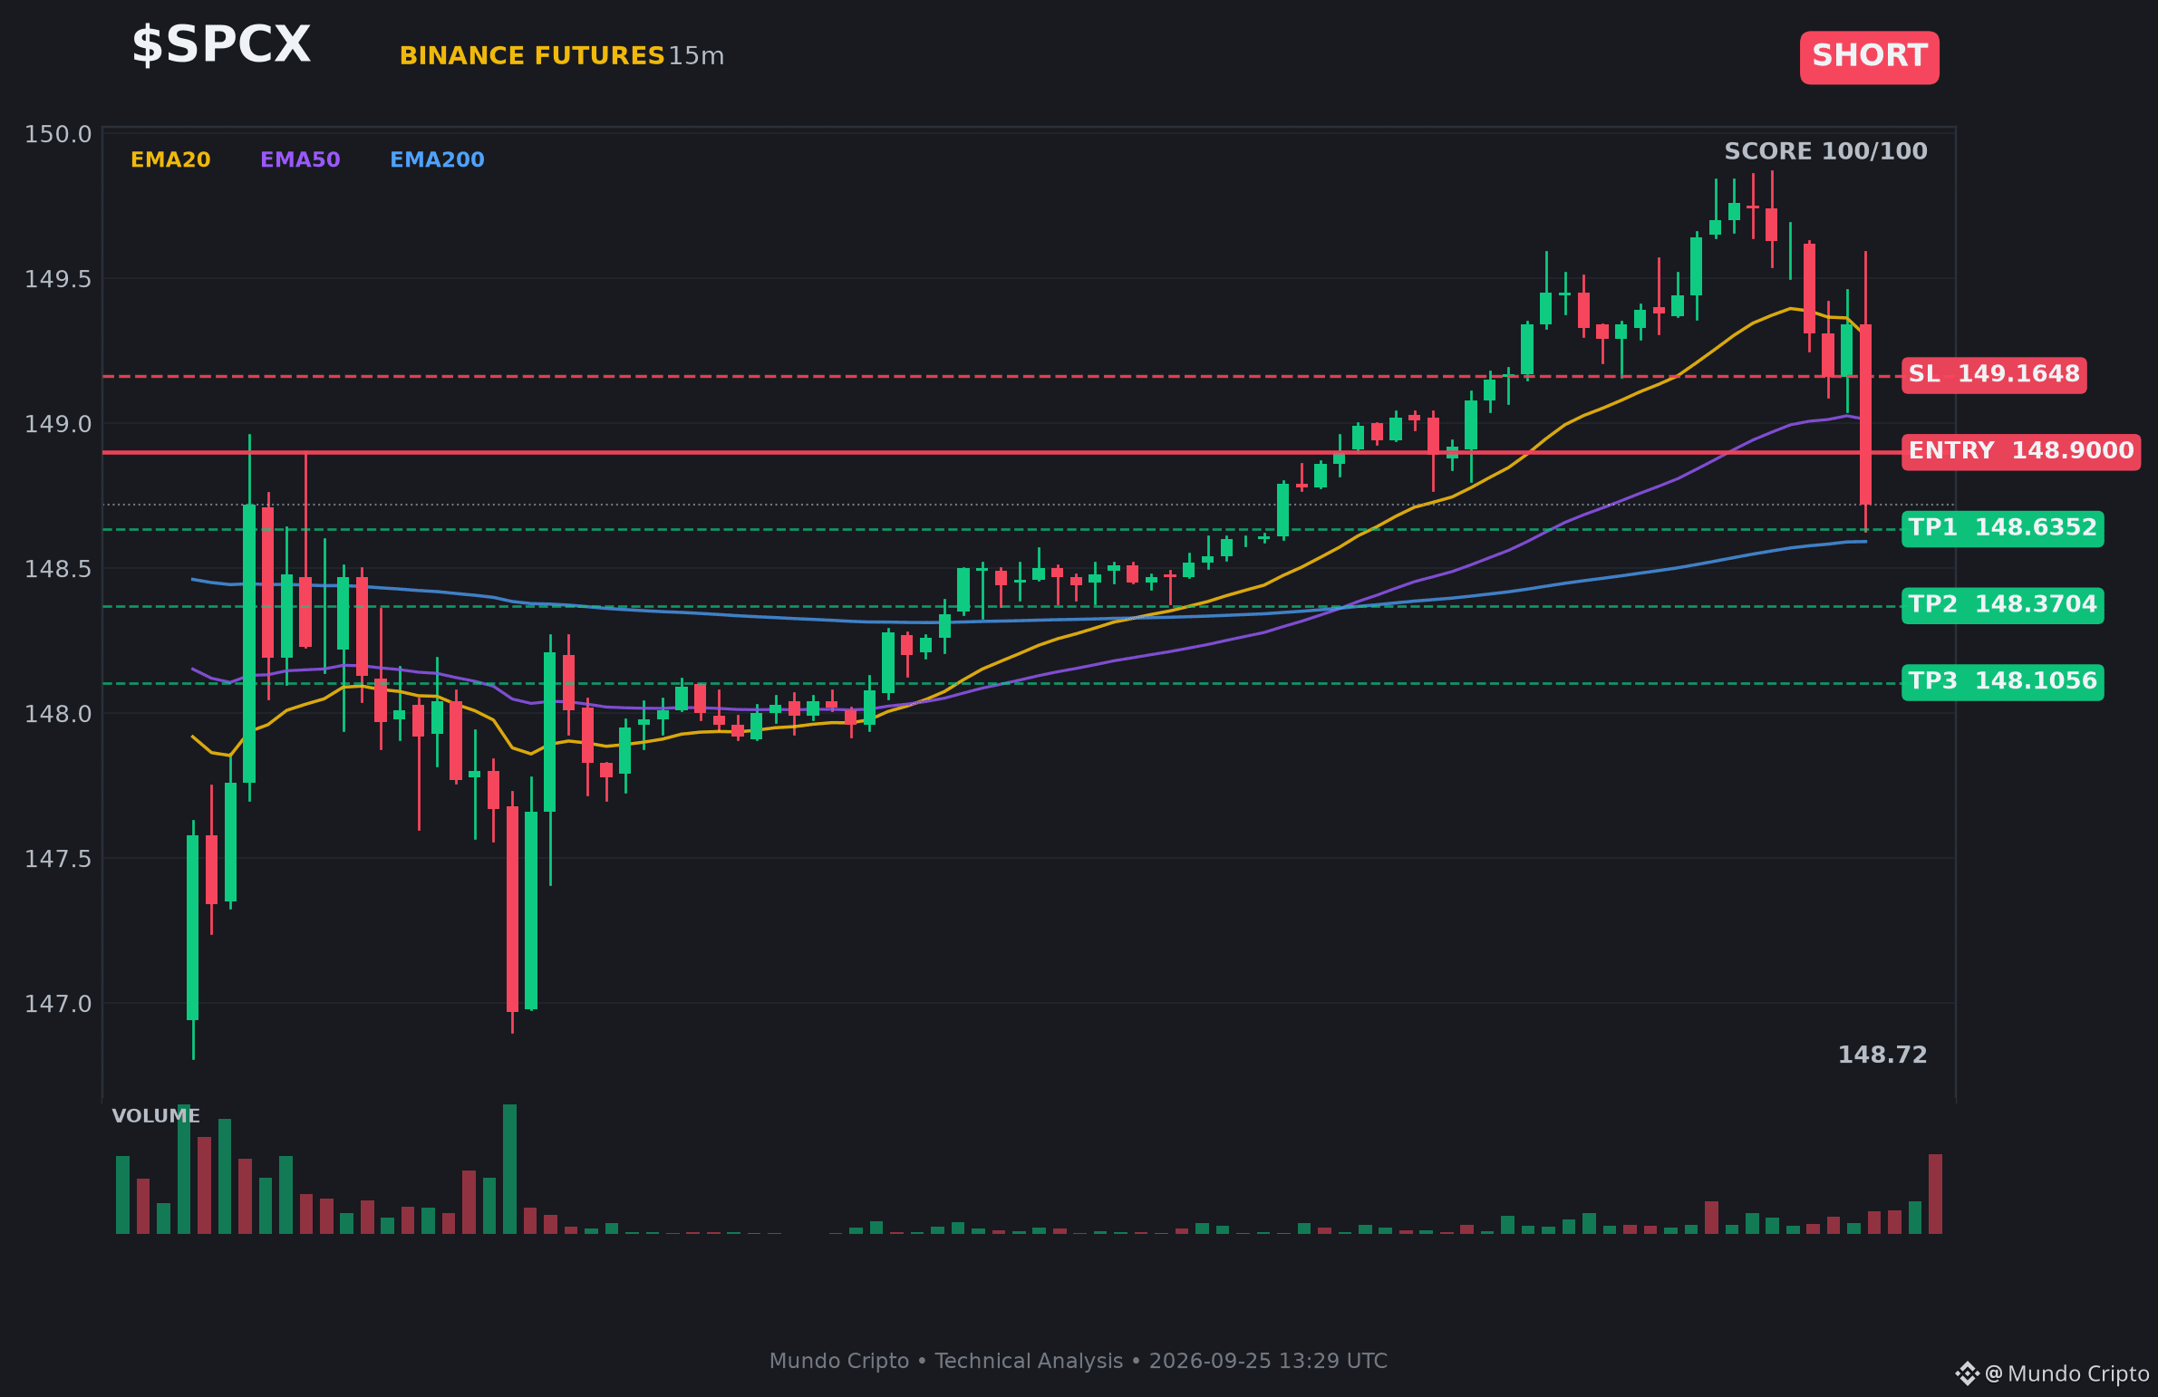2158x1397 pixels.
Task: Click the TP1 148.6352 target tag
Action: coord(2003,528)
